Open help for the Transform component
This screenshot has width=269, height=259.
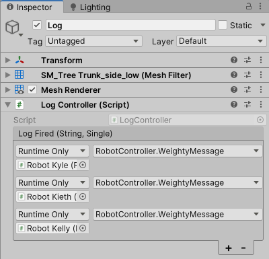(234, 60)
